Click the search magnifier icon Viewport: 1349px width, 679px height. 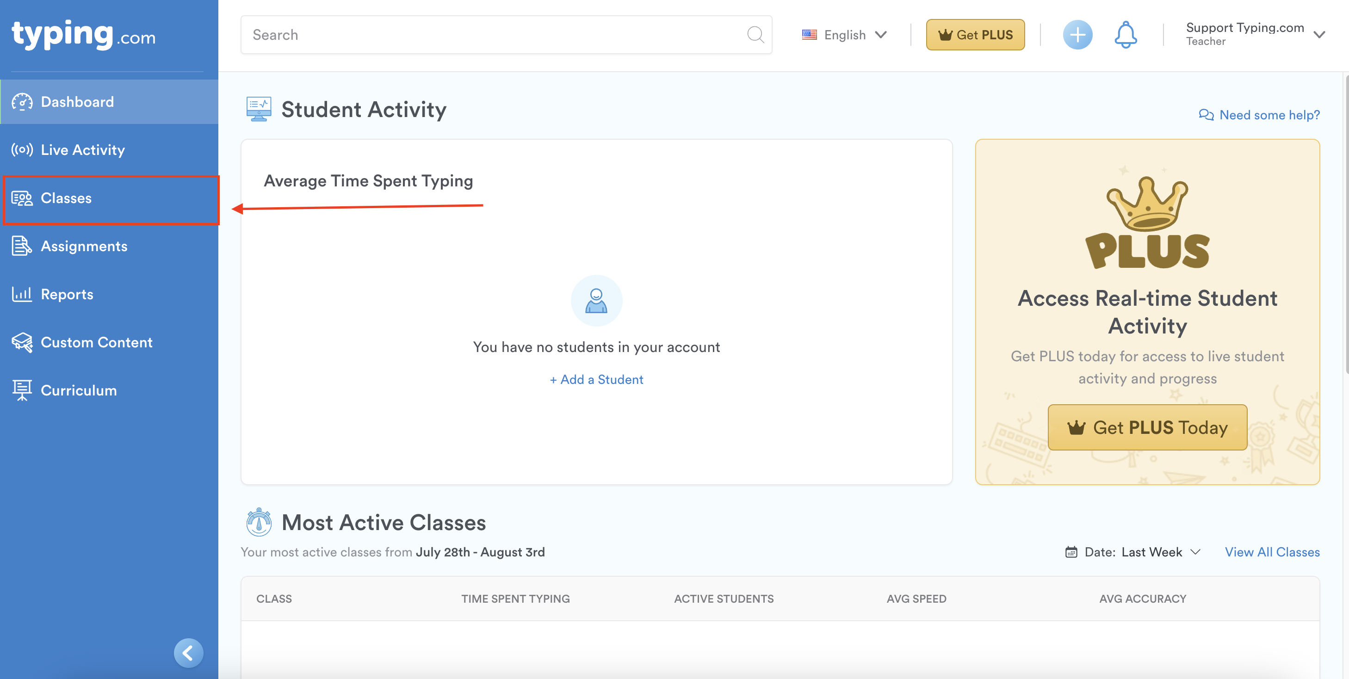coord(755,35)
